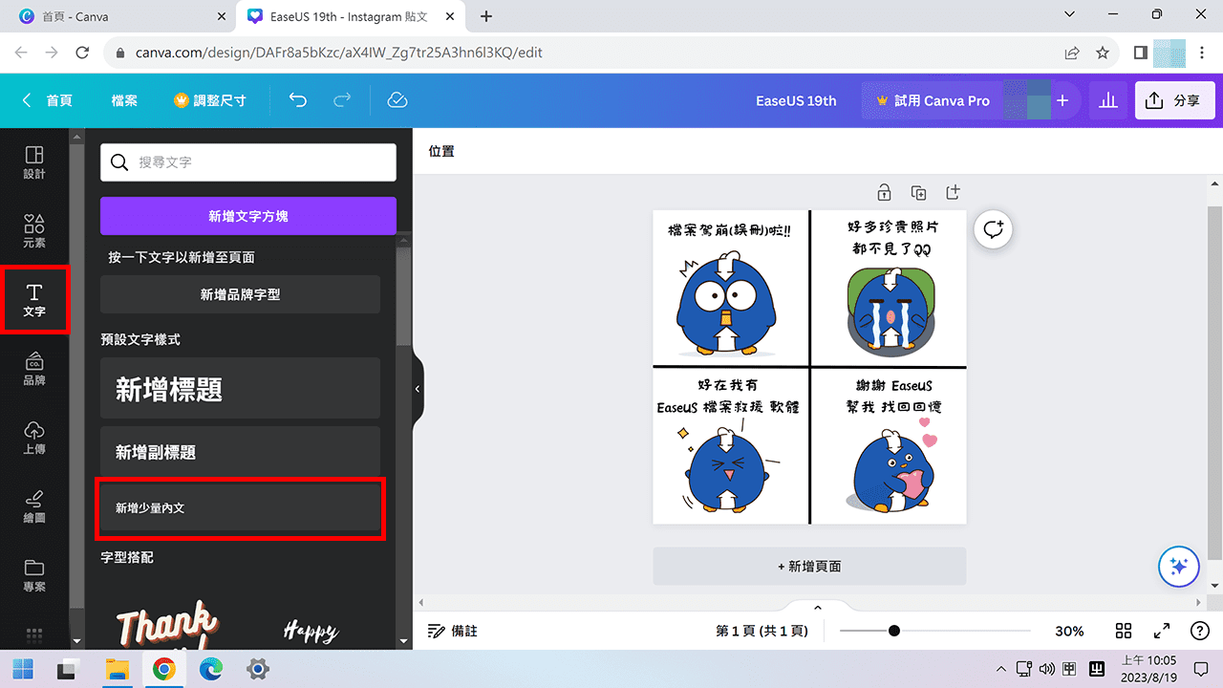Image resolution: width=1223 pixels, height=688 pixels.
Task: Switch to grid view of pages
Action: point(1124,631)
